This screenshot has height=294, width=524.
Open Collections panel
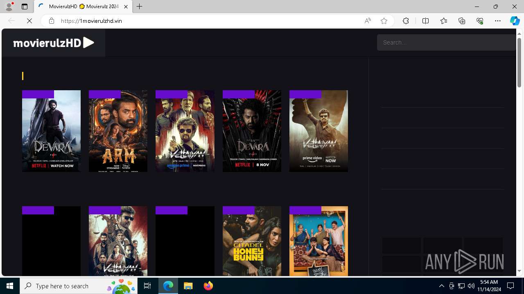point(462,21)
